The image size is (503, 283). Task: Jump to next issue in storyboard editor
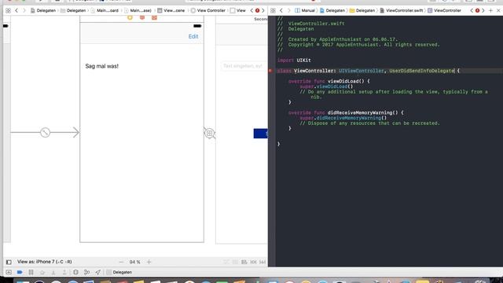(263, 10)
